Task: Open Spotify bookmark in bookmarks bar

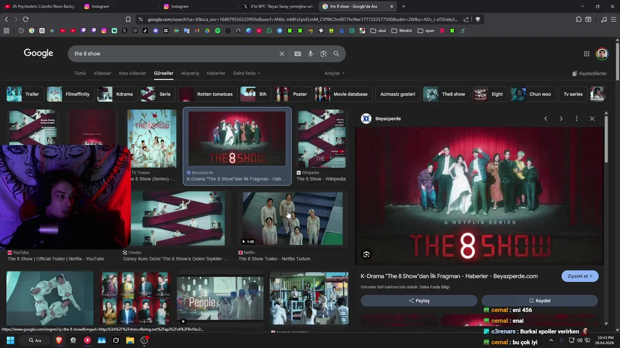Action: point(217,30)
